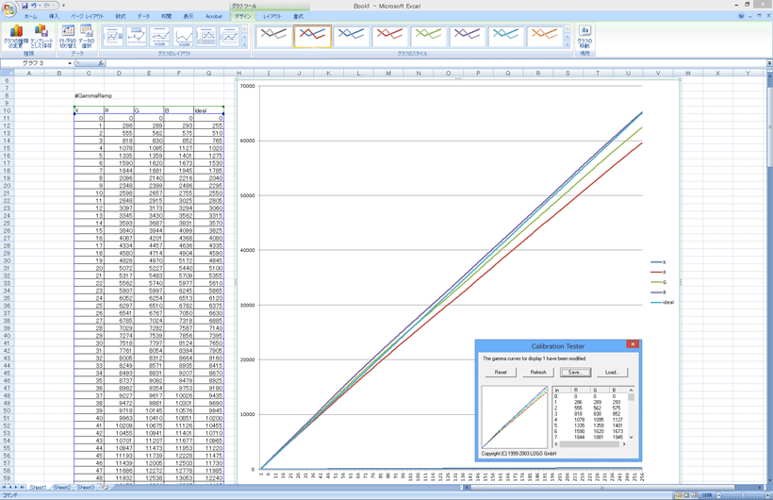
Task: Expand the chart styles gallery More arrow
Action: pyautogui.click(x=567, y=44)
